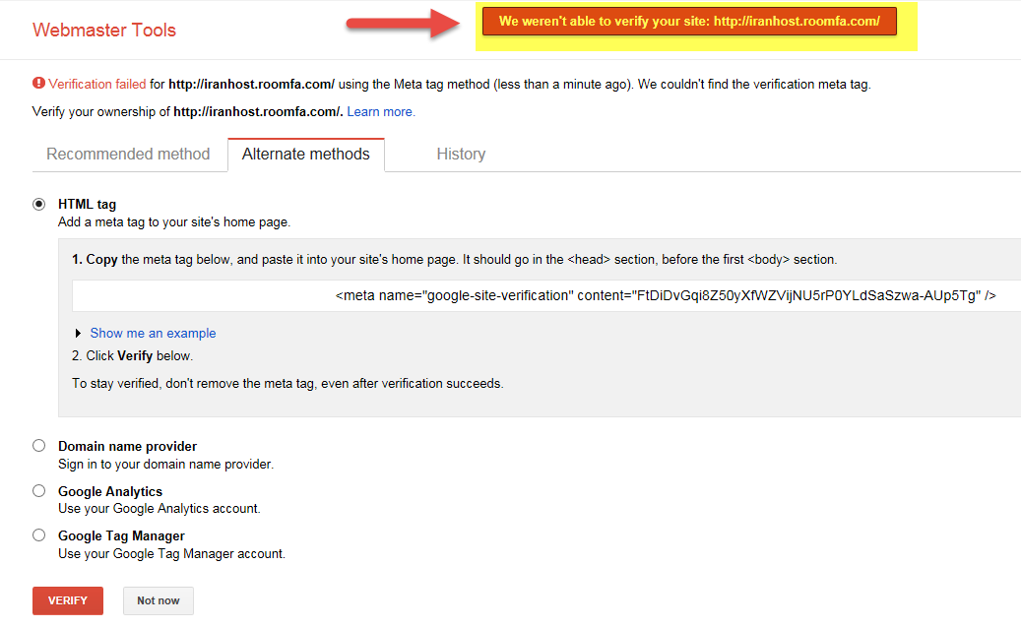Click the Not now button

(x=159, y=600)
